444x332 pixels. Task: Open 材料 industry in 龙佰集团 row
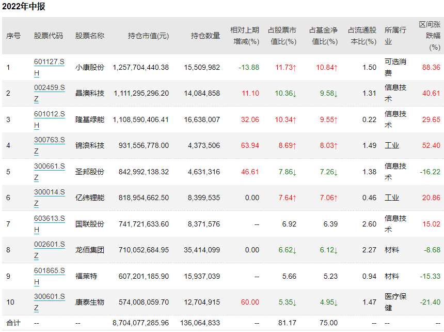pos(392,250)
